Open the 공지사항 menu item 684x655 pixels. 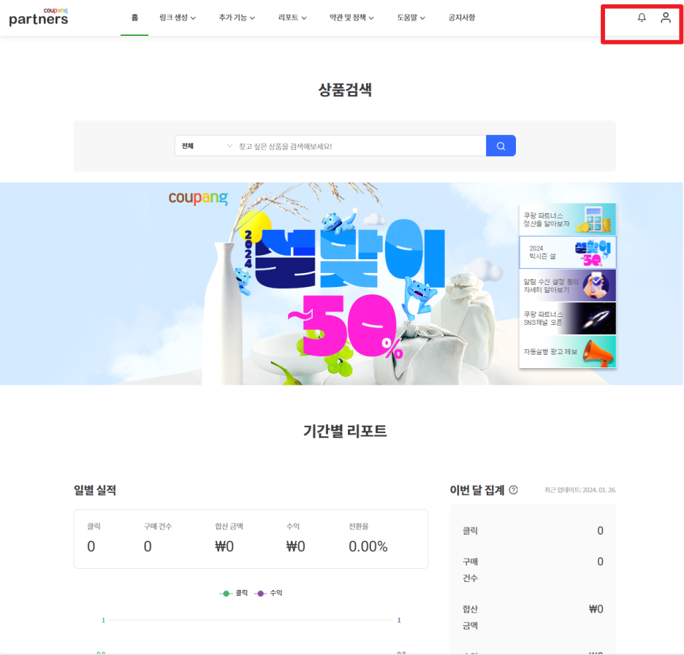tap(462, 18)
